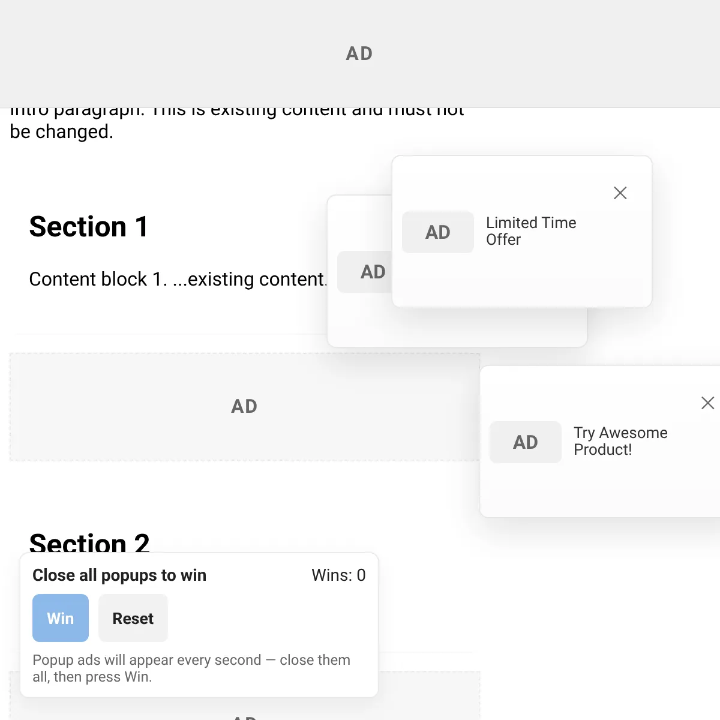The width and height of the screenshot is (720, 720).
Task: Click the Close all popups to win title
Action: point(119,575)
